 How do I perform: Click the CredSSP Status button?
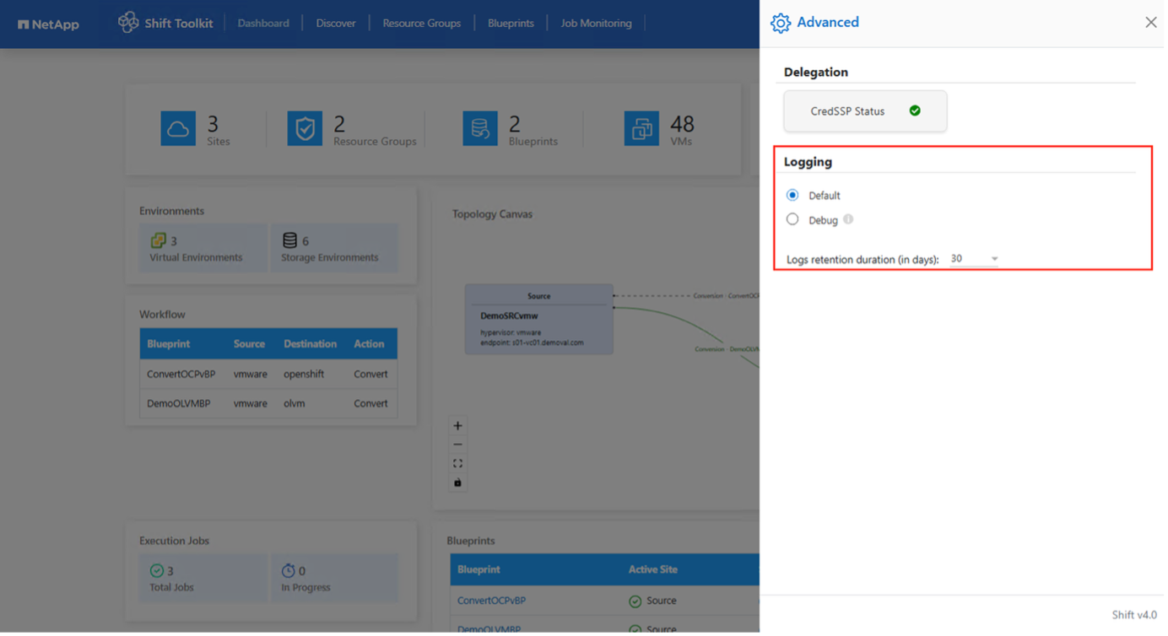865,111
